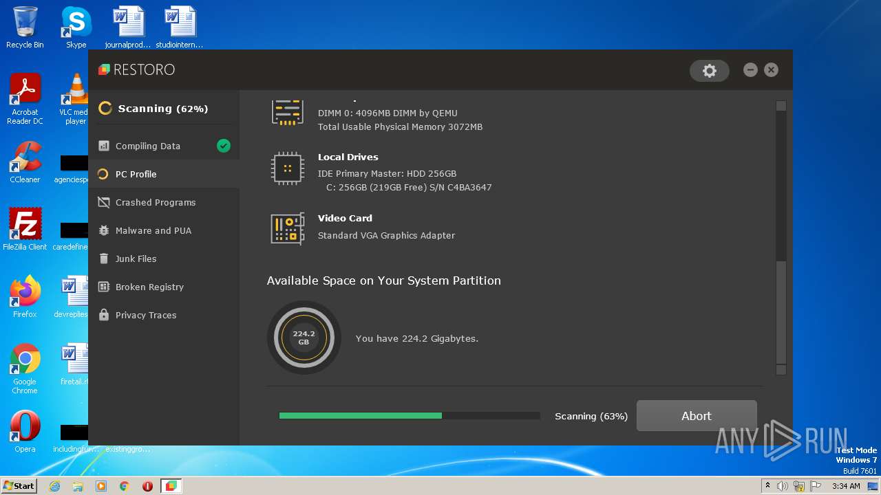Click Video Card heading
The width and height of the screenshot is (881, 495).
pos(345,218)
